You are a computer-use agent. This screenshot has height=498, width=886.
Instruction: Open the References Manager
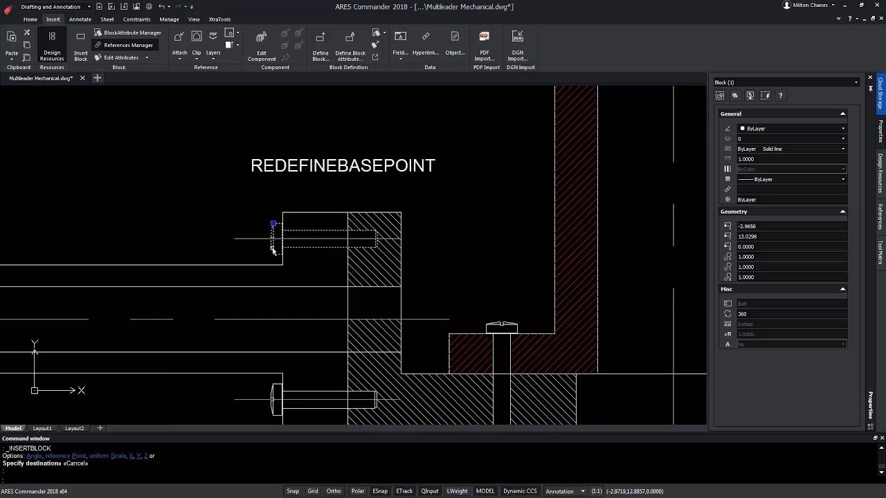tap(127, 45)
